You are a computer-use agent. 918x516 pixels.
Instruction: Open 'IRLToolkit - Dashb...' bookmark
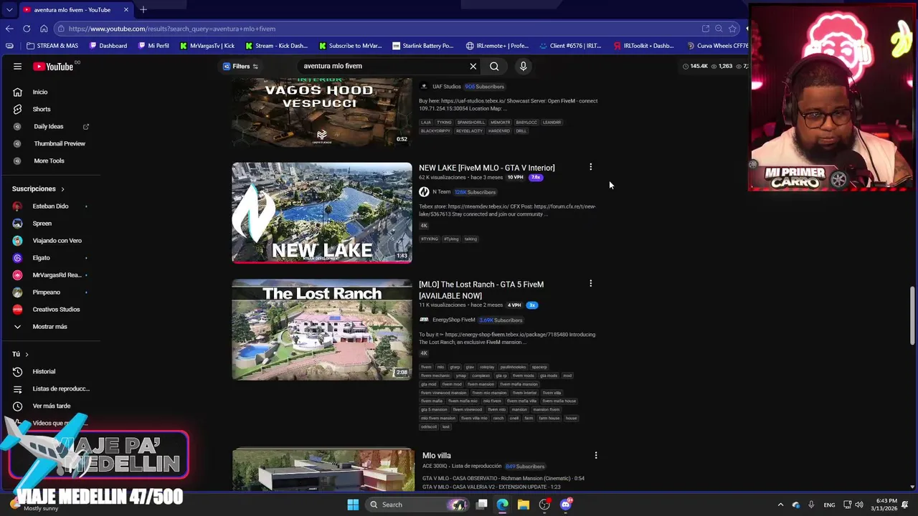[643, 46]
